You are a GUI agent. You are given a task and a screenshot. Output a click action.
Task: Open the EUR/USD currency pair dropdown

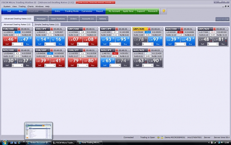16,29
